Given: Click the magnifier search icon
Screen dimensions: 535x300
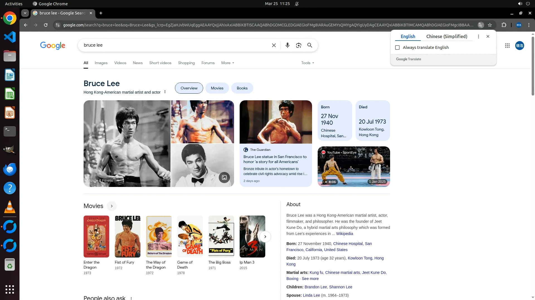Looking at the screenshot, I should point(310,45).
